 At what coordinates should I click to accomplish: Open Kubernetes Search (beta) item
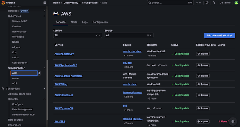point(20,21)
